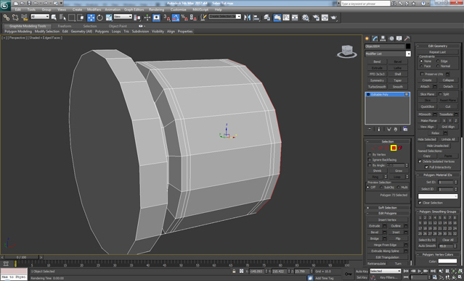The width and height of the screenshot is (464, 281).
Task: Select Element sub-object level icon
Action: click(400, 148)
